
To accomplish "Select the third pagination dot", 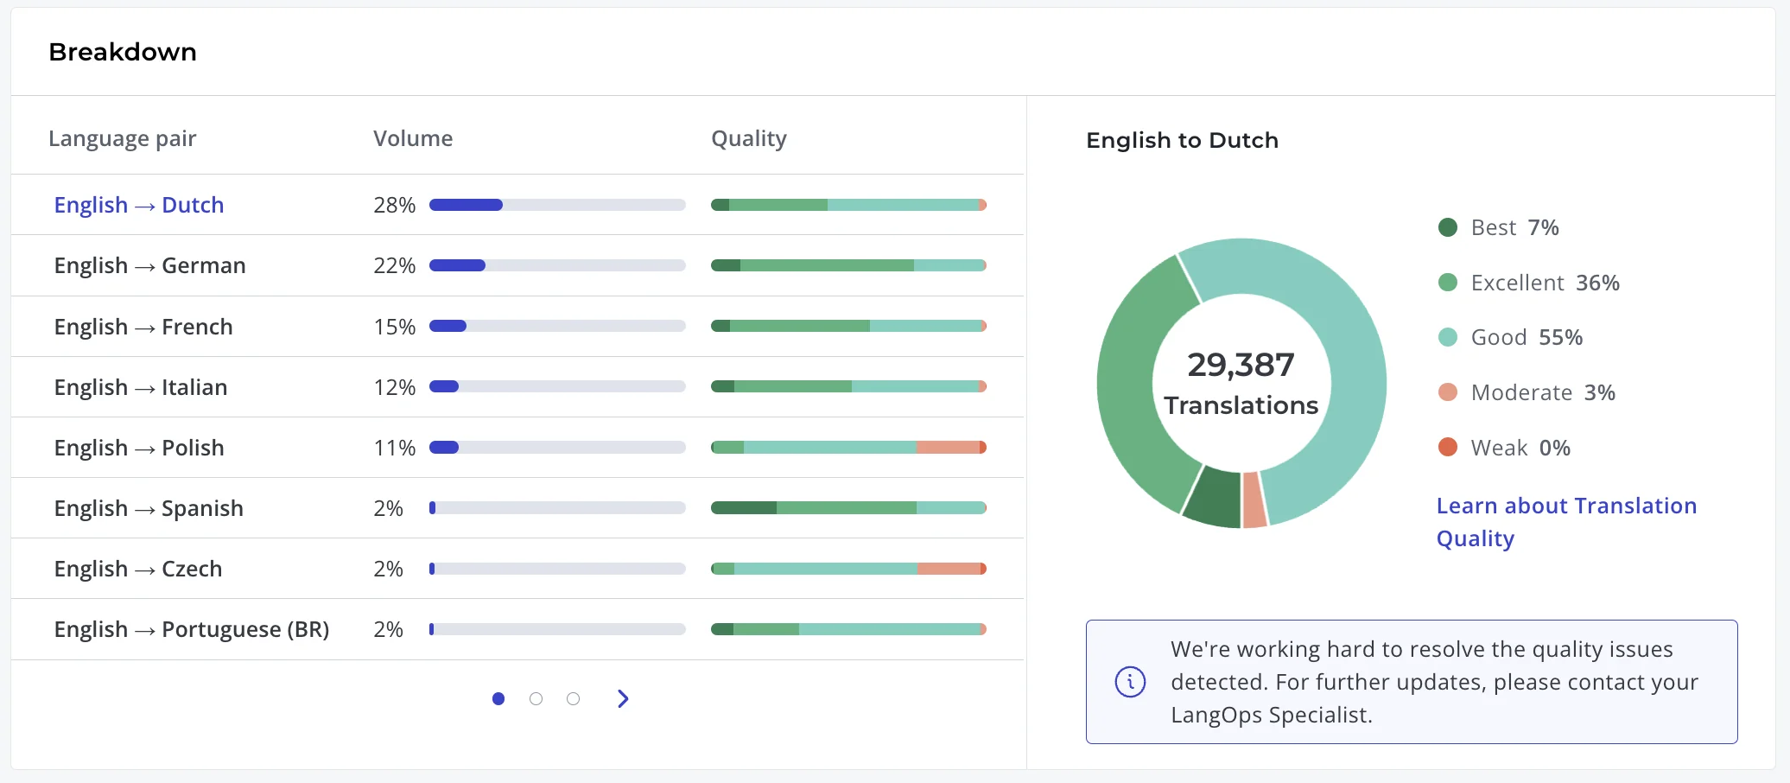I will (573, 698).
